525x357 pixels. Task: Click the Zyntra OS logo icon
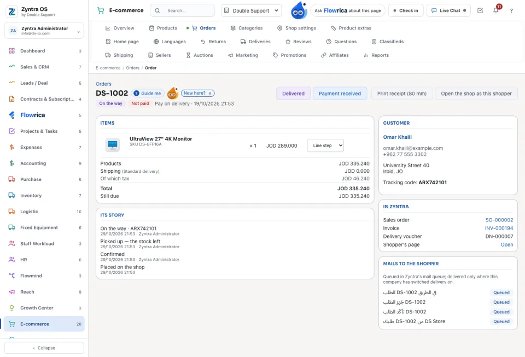tap(12, 11)
